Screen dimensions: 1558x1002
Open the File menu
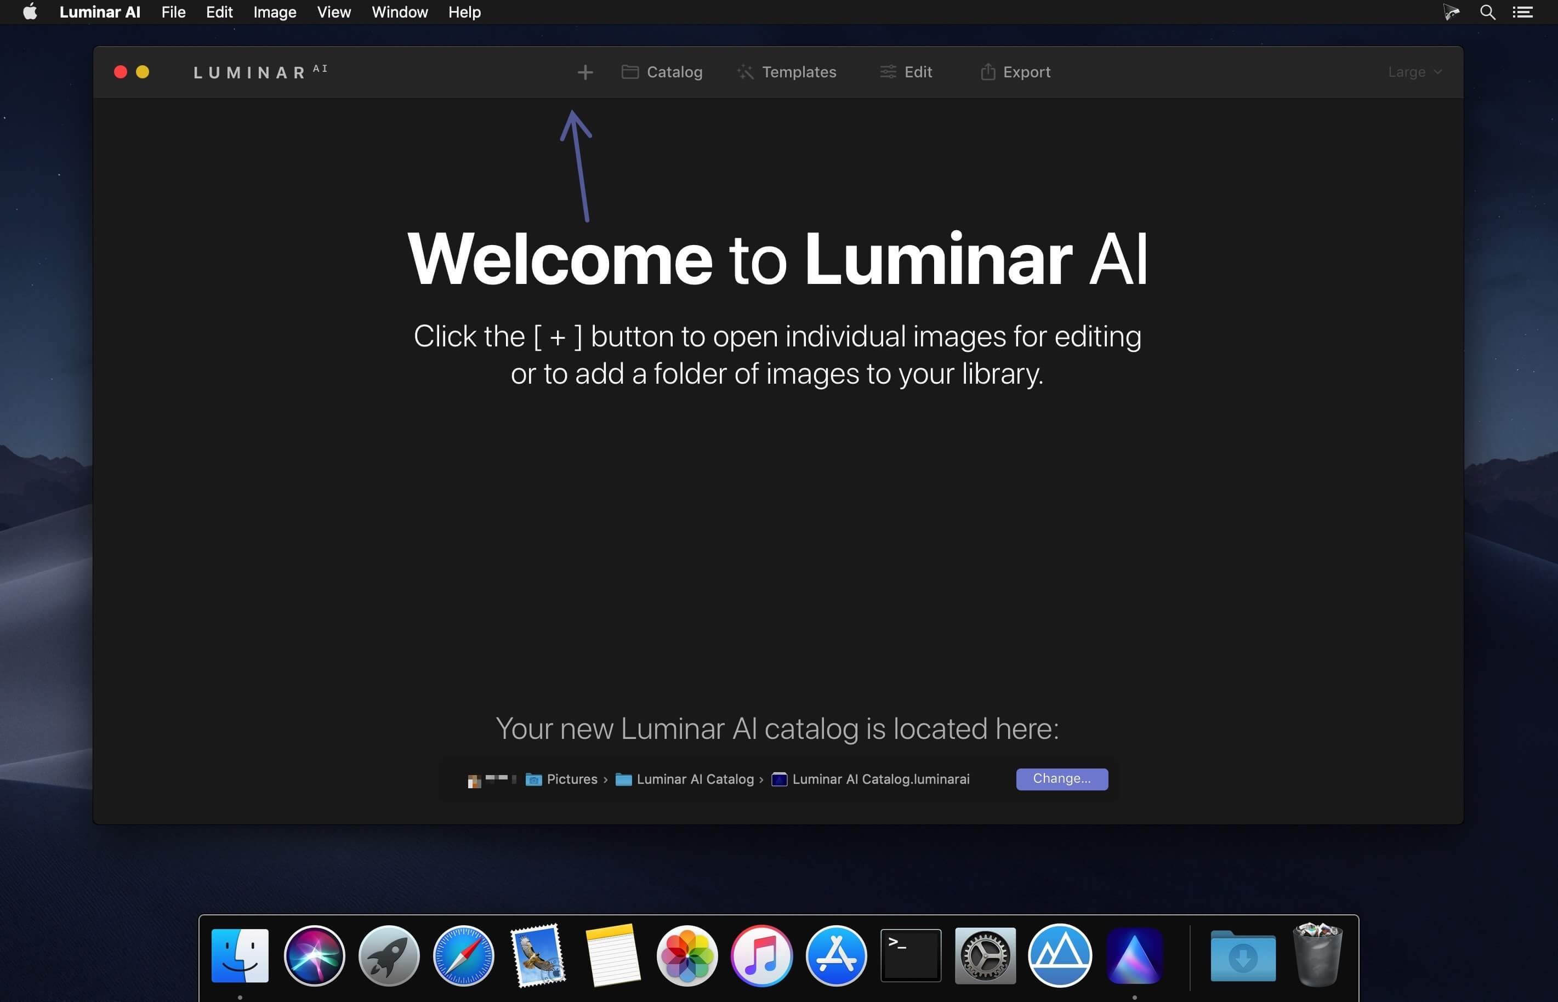click(173, 13)
